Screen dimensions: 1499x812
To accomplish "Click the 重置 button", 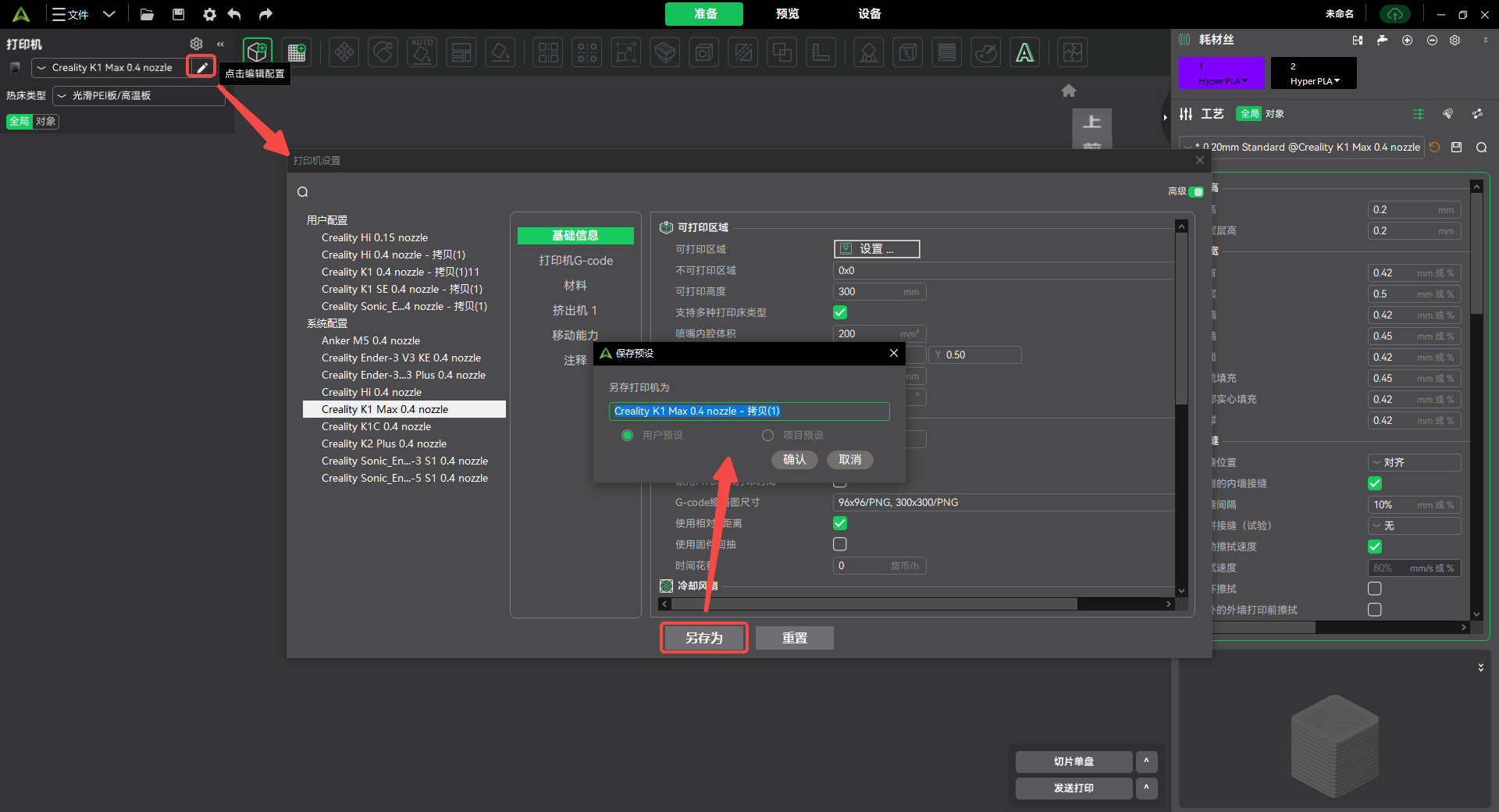I will [x=795, y=638].
